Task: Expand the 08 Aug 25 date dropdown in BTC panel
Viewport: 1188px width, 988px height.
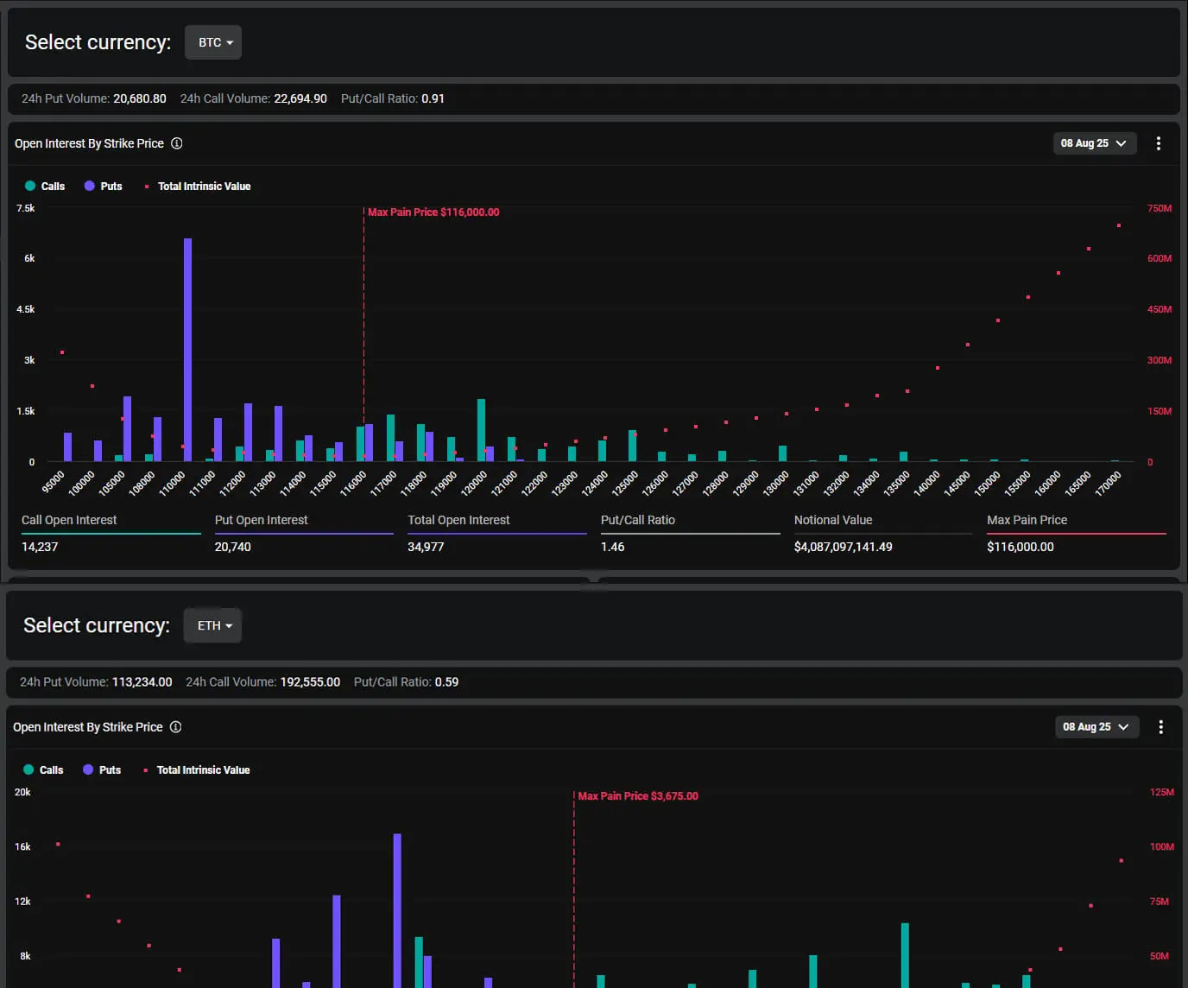Action: [1094, 143]
